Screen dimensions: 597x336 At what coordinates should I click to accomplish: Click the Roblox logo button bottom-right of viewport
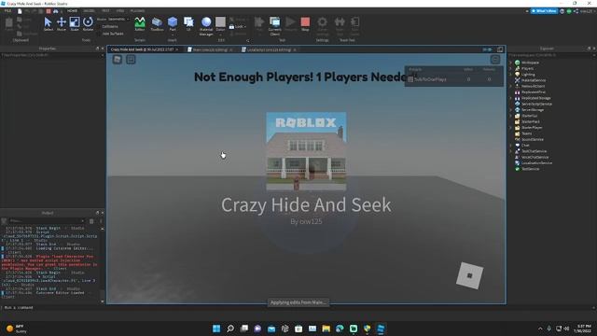(x=469, y=275)
